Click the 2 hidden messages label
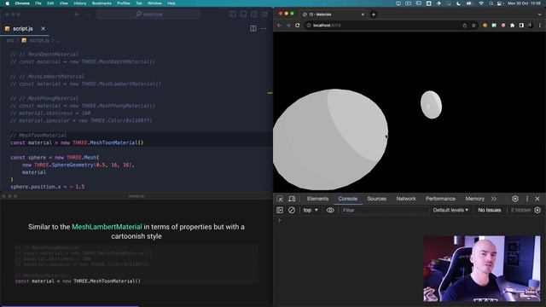 (x=520, y=210)
